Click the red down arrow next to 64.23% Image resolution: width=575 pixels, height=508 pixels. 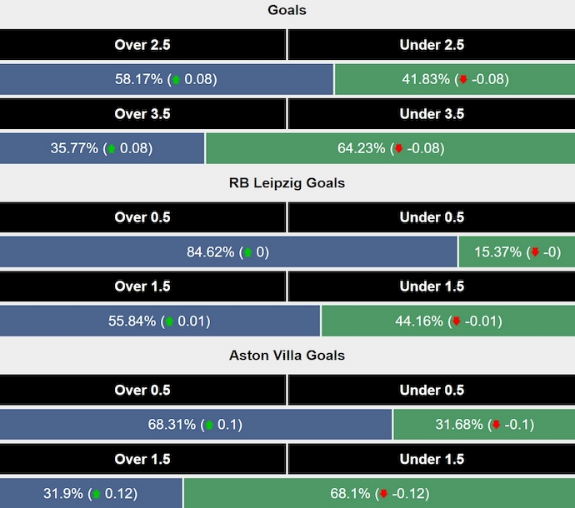(399, 149)
